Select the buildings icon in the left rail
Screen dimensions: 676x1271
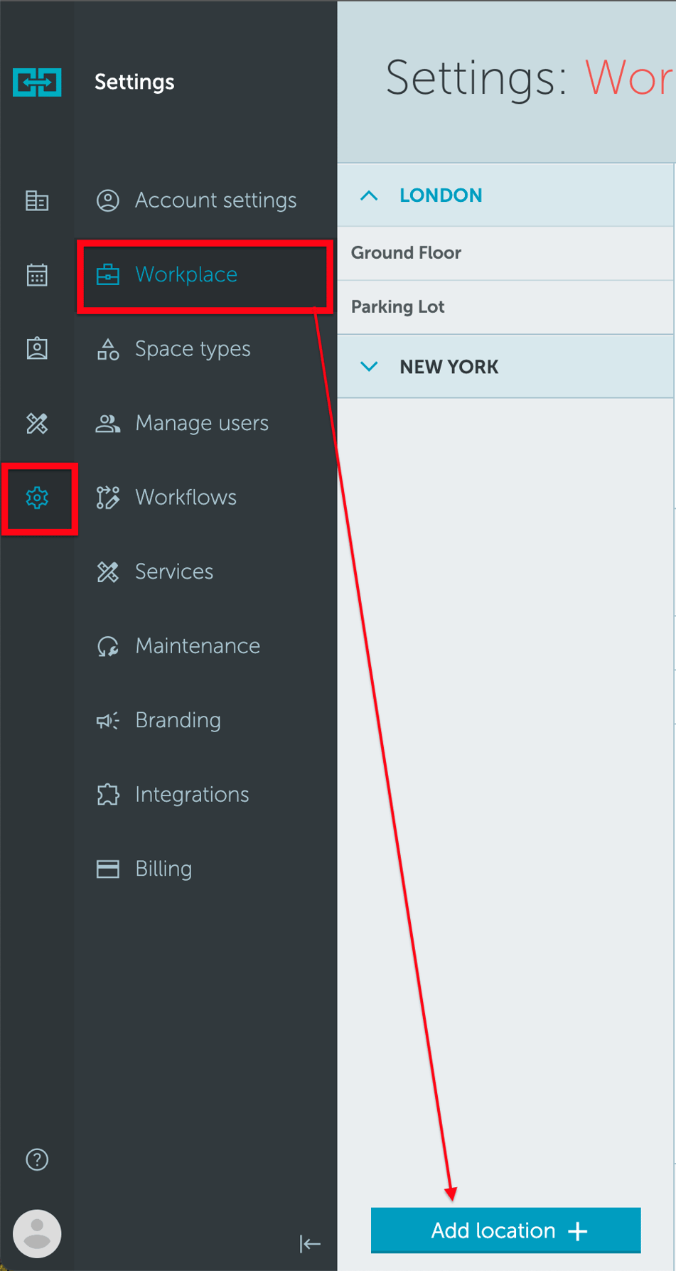pyautogui.click(x=36, y=201)
